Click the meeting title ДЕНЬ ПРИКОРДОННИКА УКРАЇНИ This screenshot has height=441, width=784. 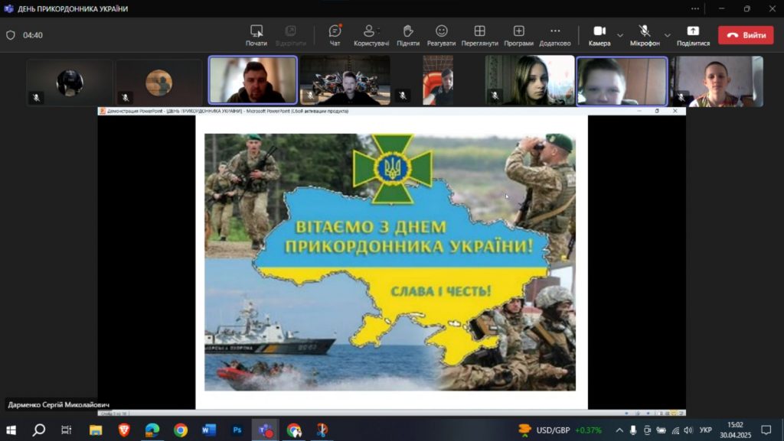tap(73, 9)
